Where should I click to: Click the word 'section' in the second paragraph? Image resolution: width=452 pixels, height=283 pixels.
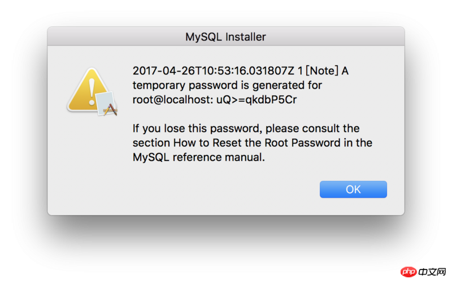[x=151, y=143]
